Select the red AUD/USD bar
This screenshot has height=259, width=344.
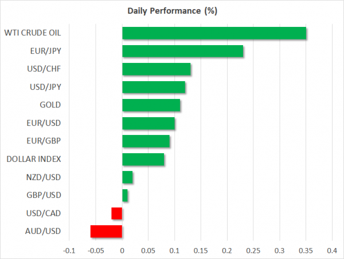point(107,232)
